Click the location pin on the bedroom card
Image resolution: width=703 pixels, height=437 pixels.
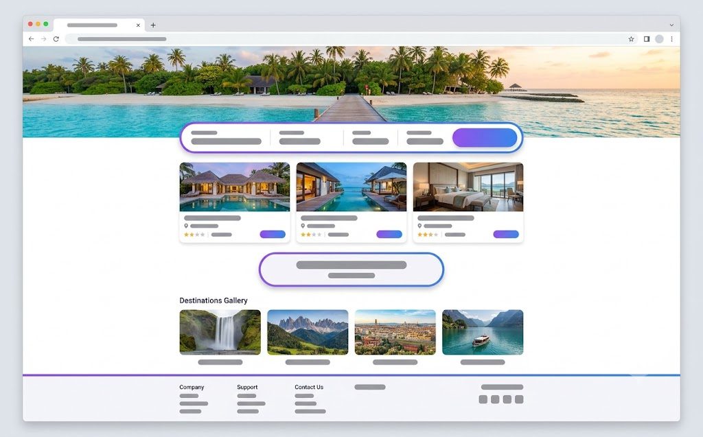pos(419,226)
